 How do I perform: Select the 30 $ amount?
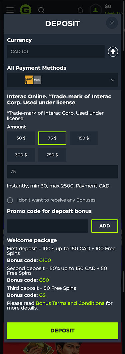click(x=21, y=138)
